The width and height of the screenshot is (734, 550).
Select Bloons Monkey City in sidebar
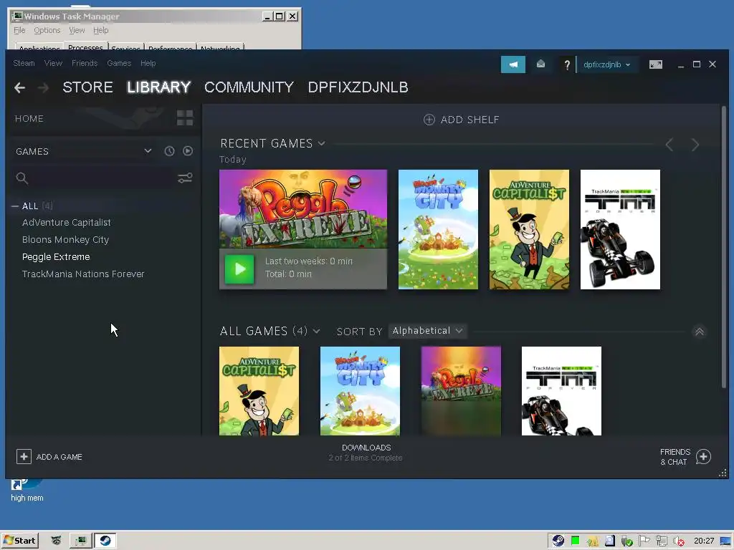pos(65,239)
